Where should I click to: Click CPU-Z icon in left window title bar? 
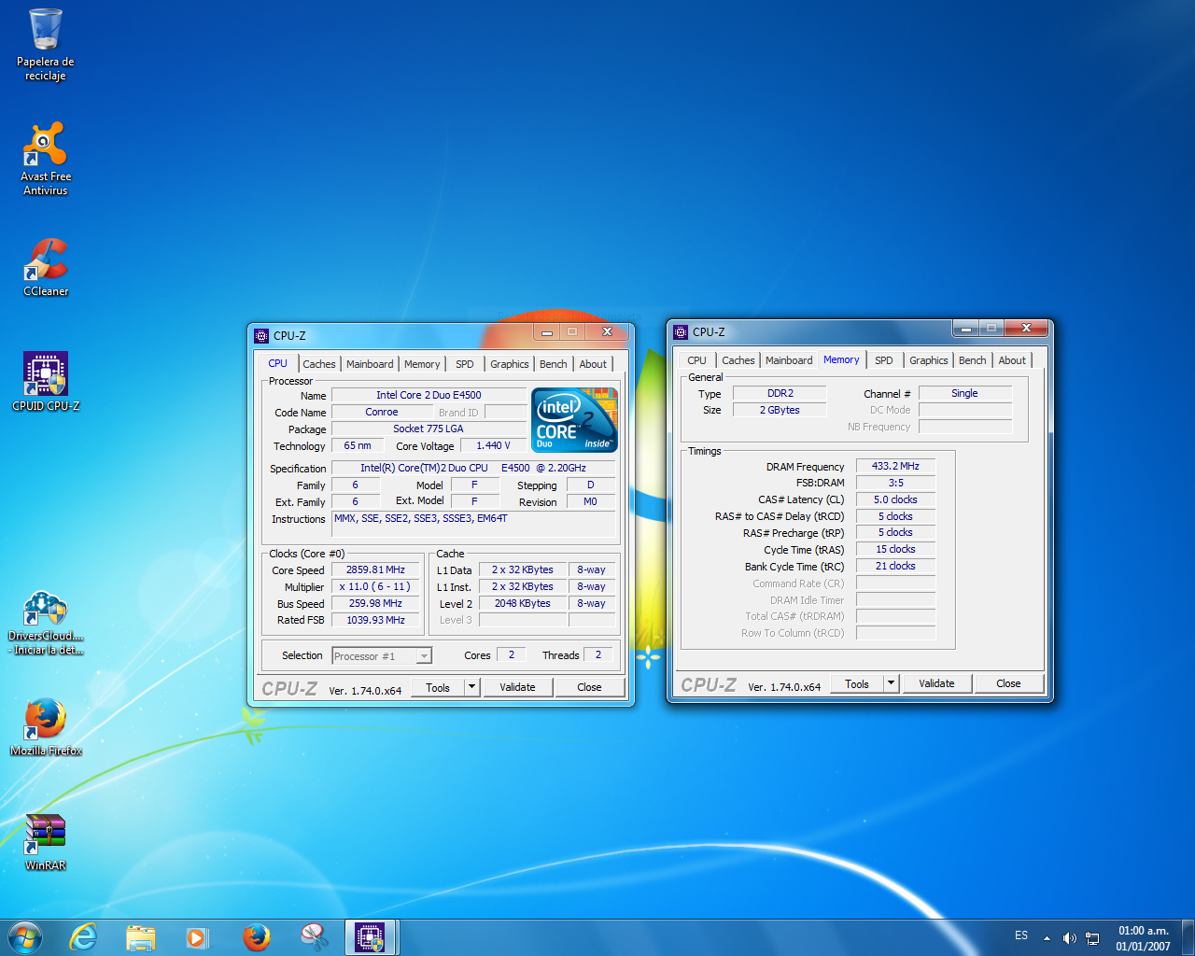coord(261,335)
